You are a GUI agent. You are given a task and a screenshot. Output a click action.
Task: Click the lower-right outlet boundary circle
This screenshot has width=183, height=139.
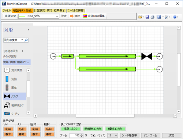160,69
